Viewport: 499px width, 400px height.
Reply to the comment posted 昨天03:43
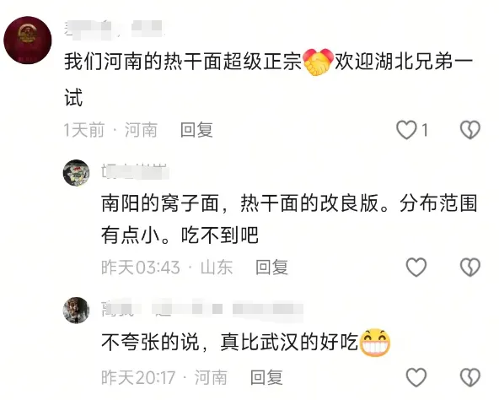click(x=271, y=268)
